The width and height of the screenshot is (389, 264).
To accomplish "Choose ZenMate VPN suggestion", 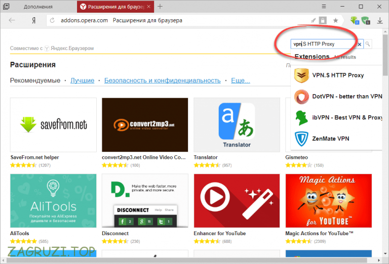I will 330,139.
